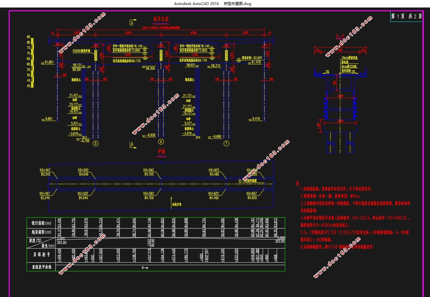This screenshot has height=297, width=430.
Task: Click pier number 6 circle marker
Action: point(161,142)
